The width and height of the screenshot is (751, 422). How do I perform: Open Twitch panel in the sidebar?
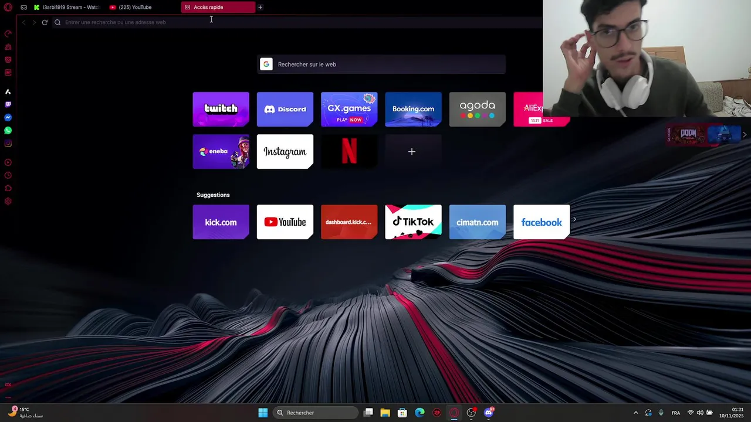pyautogui.click(x=8, y=104)
